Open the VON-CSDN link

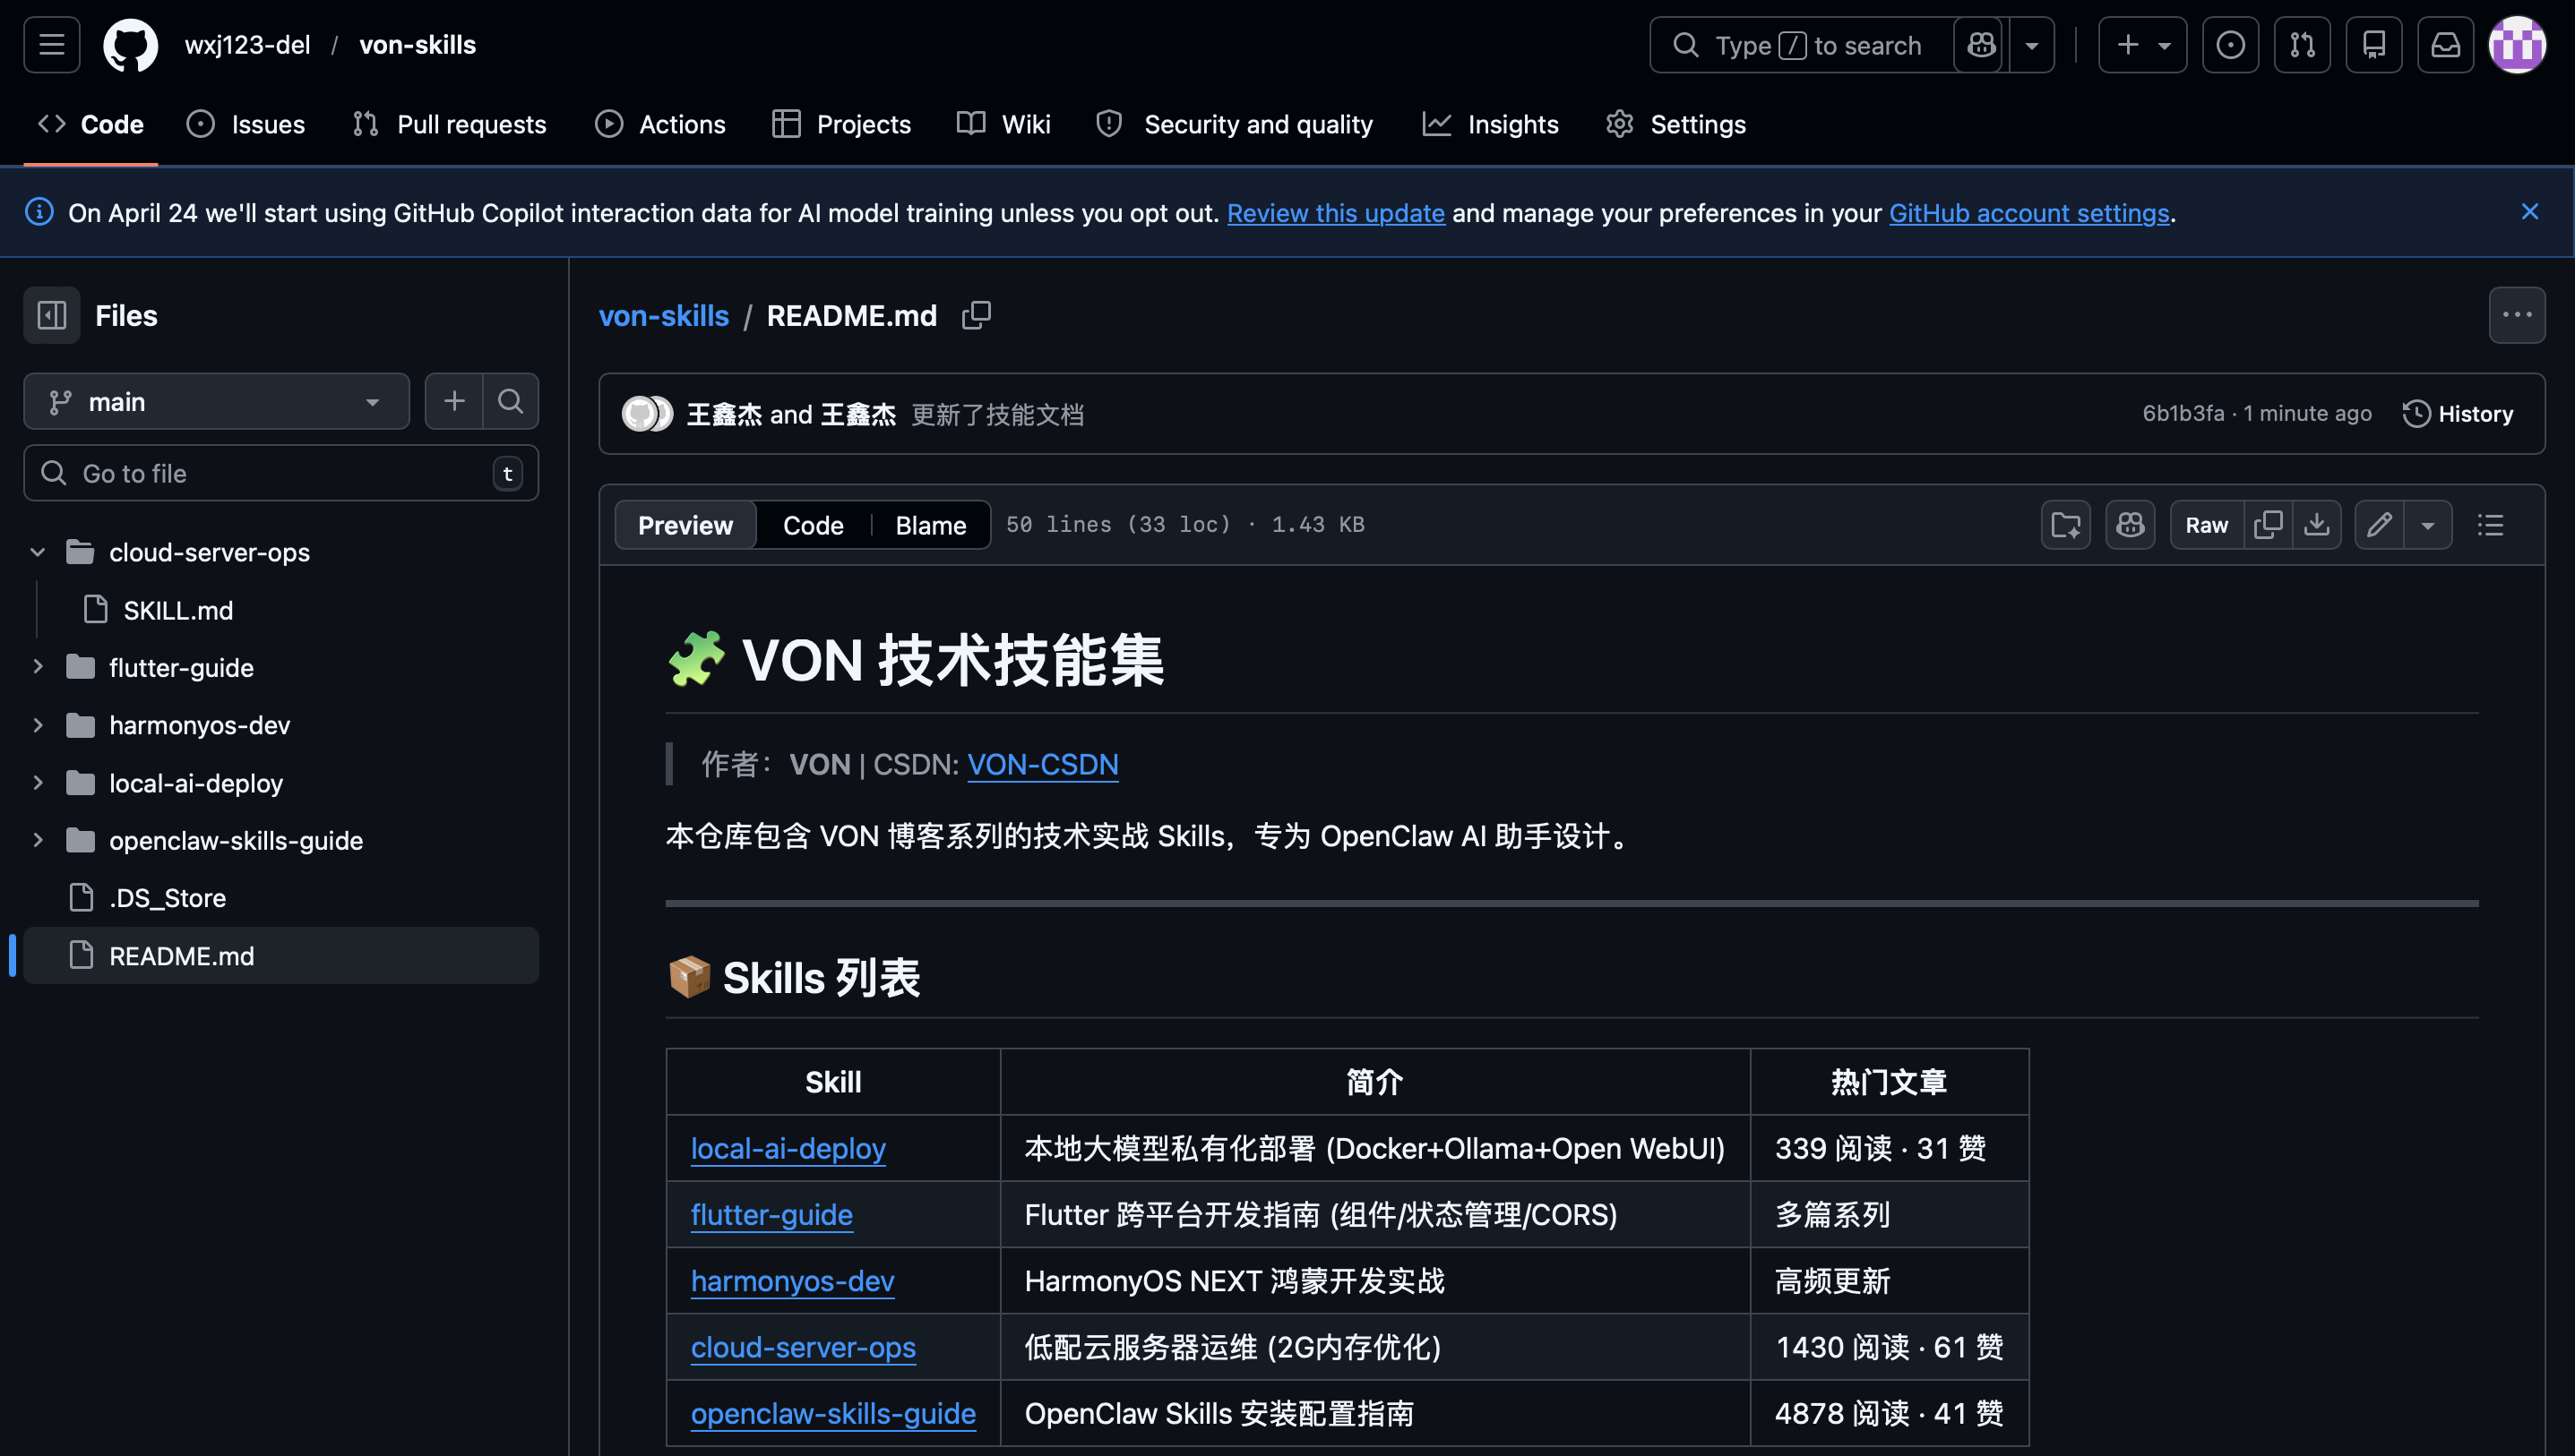point(1041,764)
